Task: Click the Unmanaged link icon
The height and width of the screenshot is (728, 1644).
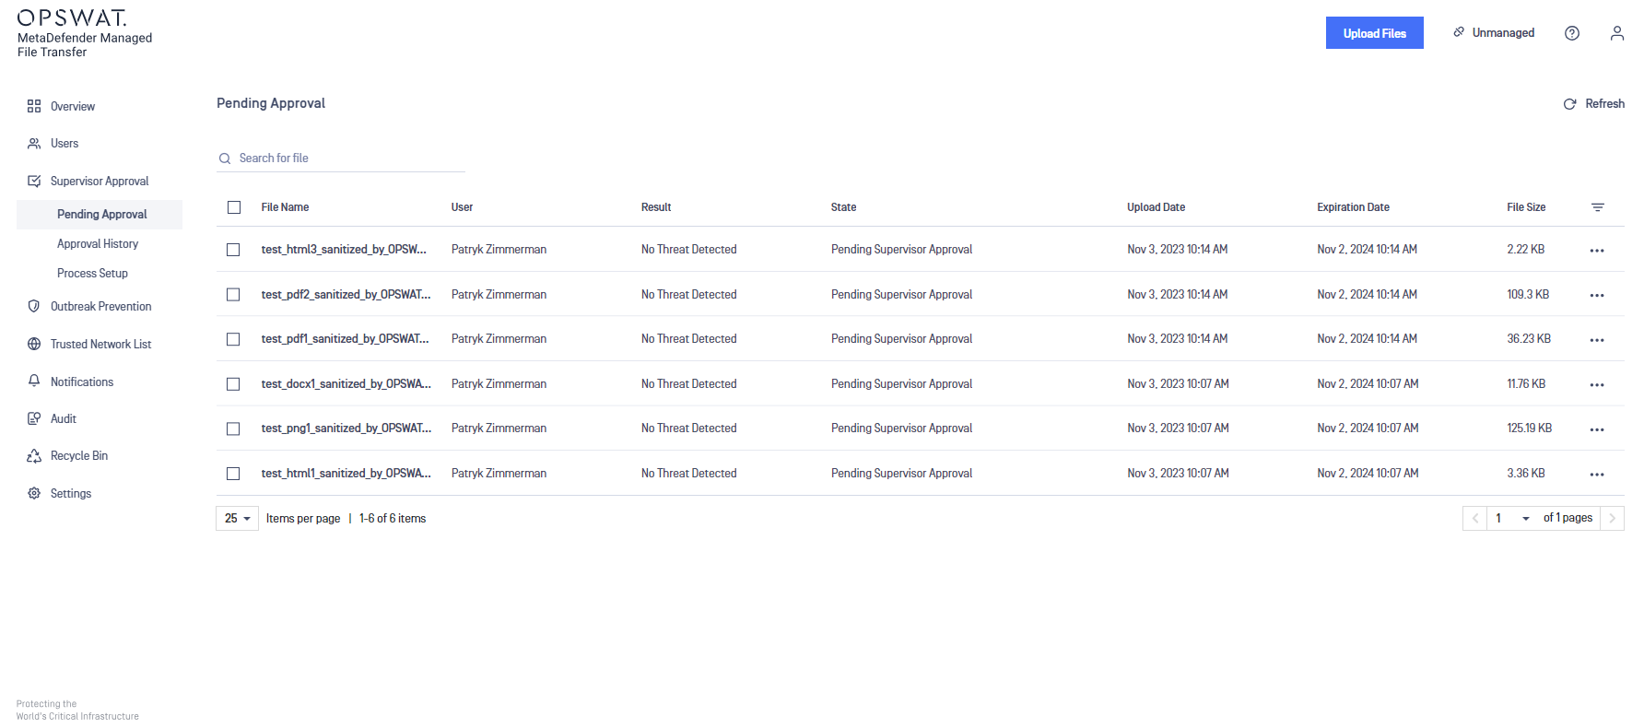Action: pos(1459,32)
